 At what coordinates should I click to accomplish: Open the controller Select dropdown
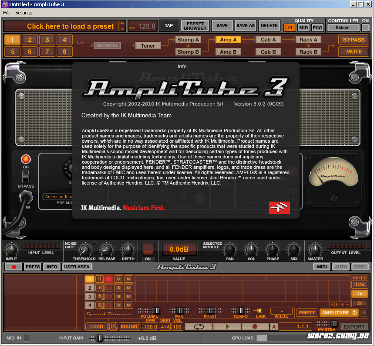[x=344, y=27]
